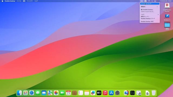The width and height of the screenshot is (173, 97).
Task: Open the Preferences entry in Parallels menu
Action: [150, 7]
